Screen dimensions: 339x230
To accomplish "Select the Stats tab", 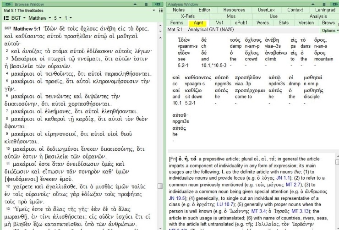I will (x=284, y=22).
